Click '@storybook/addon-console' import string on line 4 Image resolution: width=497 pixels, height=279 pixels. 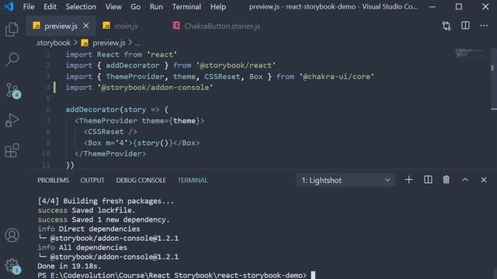[155, 88]
